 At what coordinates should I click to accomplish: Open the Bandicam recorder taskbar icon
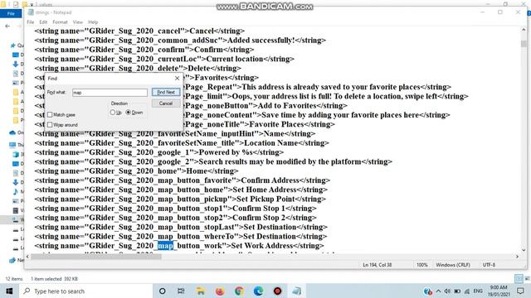point(277,291)
